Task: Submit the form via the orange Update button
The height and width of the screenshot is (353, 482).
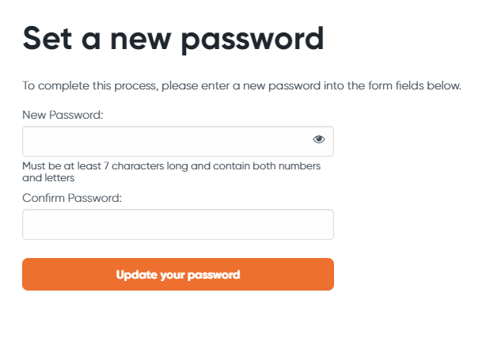Action: pos(178,275)
